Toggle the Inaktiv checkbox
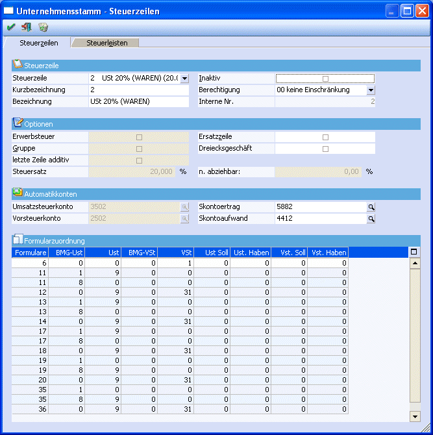The image size is (433, 435). tap(325, 79)
